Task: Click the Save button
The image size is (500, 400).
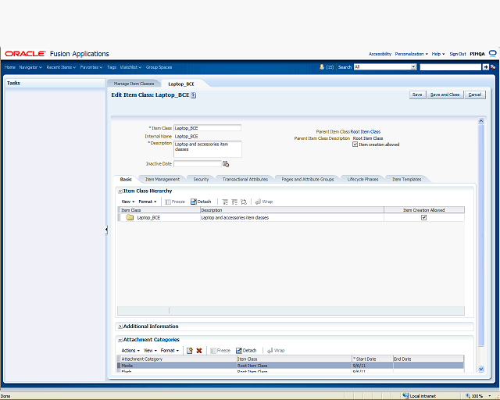Action: click(x=417, y=95)
